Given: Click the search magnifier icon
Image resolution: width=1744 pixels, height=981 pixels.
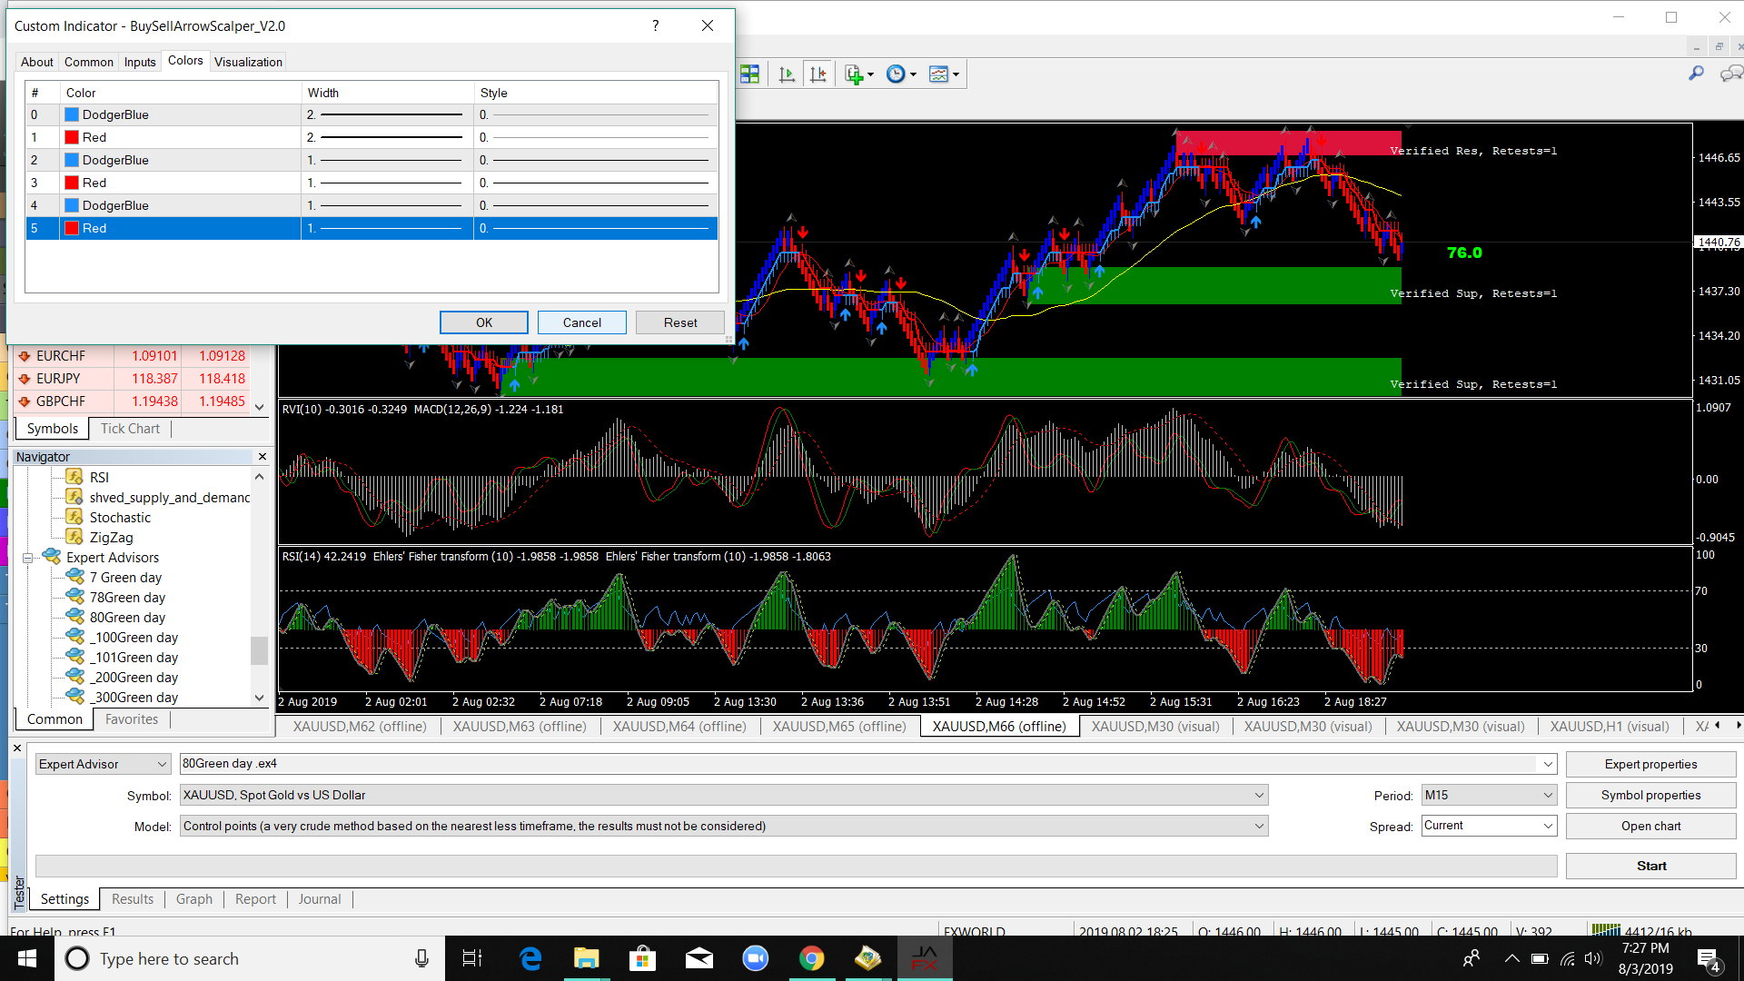Looking at the screenshot, I should (1696, 74).
